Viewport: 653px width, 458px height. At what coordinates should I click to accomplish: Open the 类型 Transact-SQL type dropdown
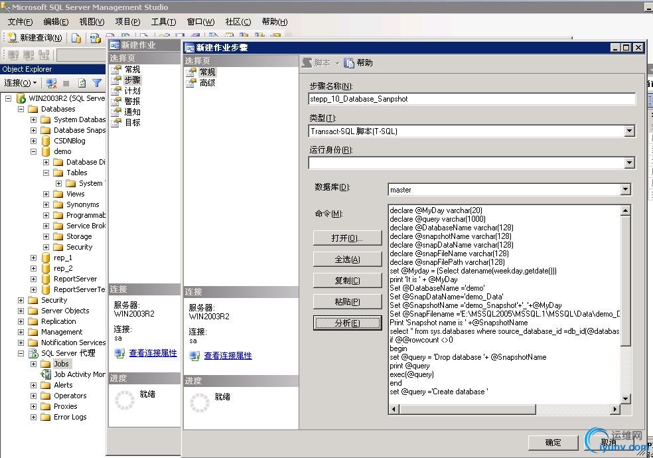pyautogui.click(x=629, y=131)
